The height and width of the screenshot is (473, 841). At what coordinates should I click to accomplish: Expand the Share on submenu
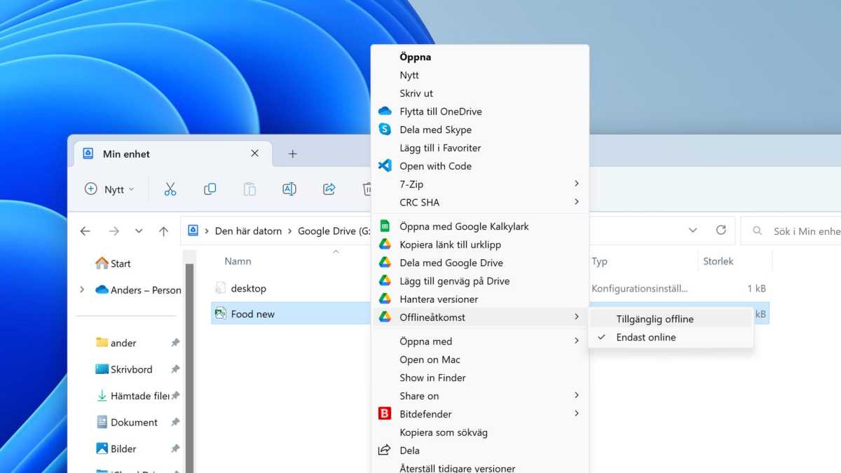tap(577, 395)
